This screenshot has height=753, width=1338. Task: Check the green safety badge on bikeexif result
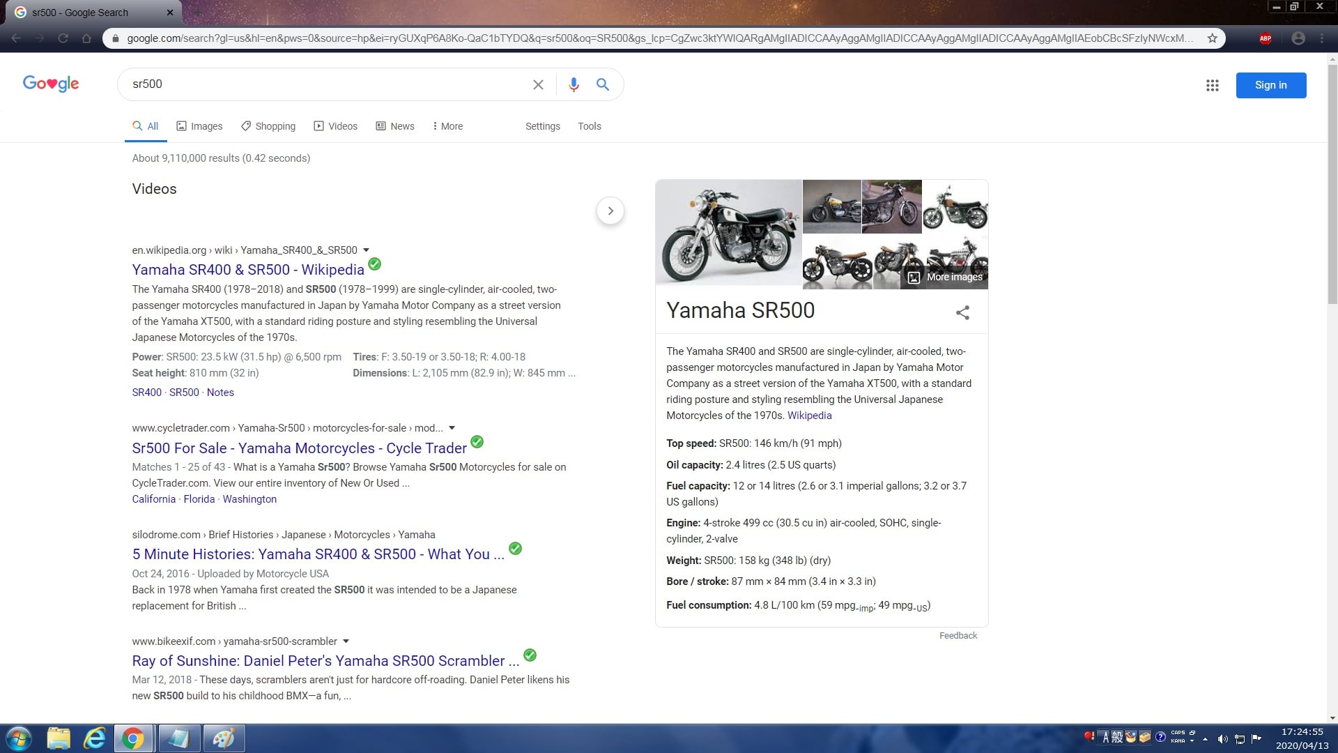(530, 655)
